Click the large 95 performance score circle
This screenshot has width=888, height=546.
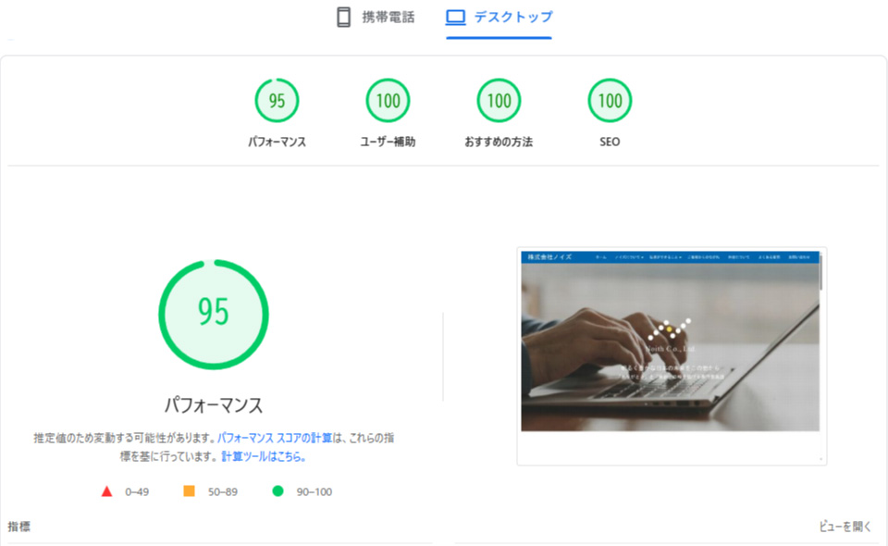pyautogui.click(x=214, y=313)
